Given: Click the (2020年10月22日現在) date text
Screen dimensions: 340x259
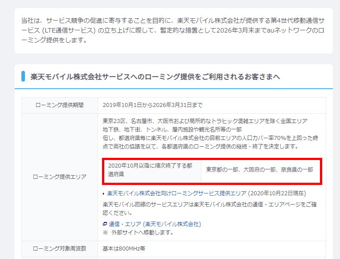Looking at the screenshot, I should coord(277,193).
